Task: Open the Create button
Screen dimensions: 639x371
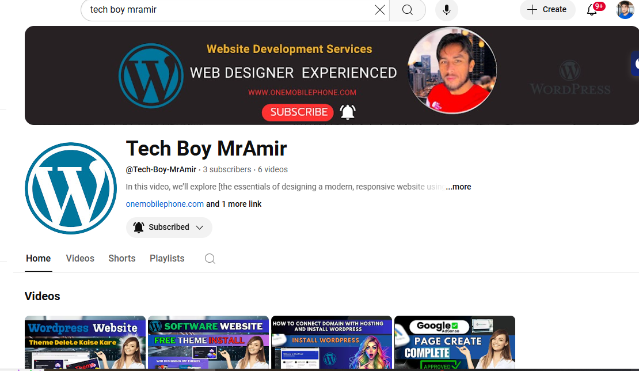Action: pos(547,9)
